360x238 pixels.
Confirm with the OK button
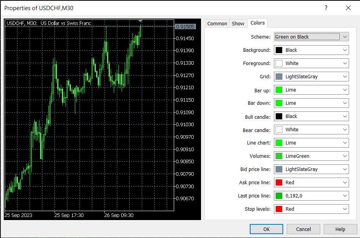pyautogui.click(x=266, y=229)
